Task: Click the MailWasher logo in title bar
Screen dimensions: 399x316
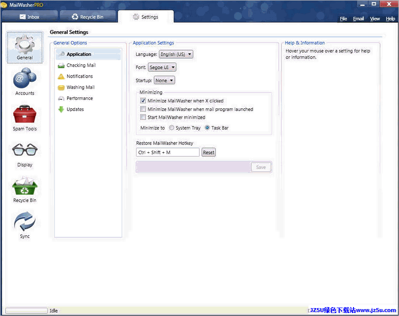Action: click(x=4, y=5)
